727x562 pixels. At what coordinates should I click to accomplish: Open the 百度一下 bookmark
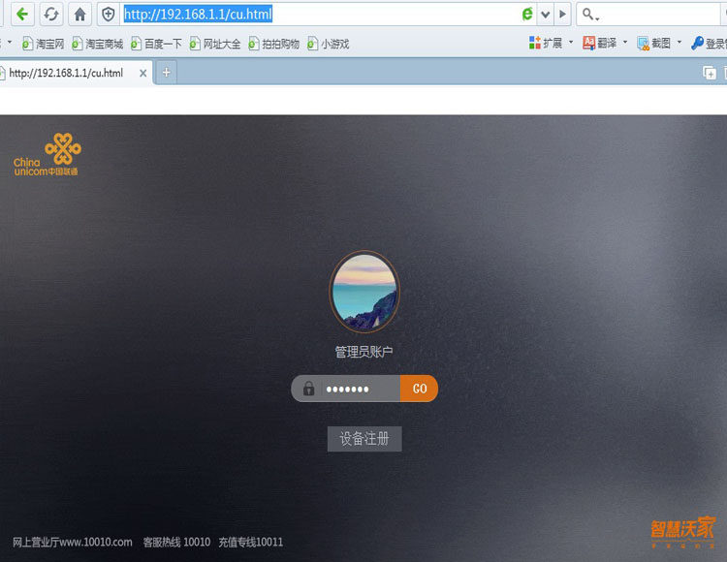(x=156, y=44)
